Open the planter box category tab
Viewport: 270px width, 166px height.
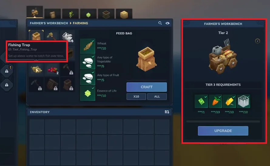106,14
